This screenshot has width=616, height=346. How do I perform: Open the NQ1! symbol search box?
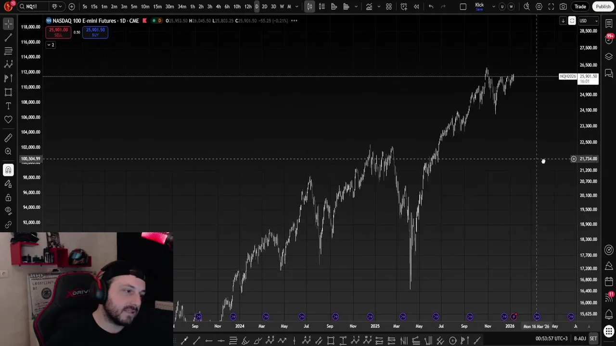click(x=33, y=7)
